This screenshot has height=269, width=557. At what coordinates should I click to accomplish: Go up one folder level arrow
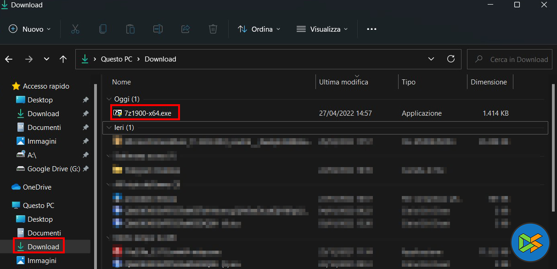(63, 59)
